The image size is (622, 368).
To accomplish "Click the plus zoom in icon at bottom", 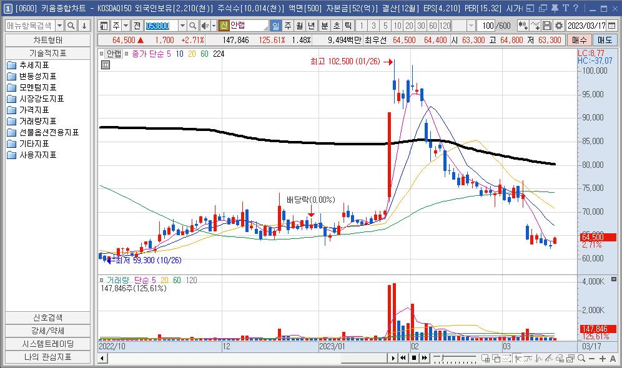I will (x=603, y=359).
